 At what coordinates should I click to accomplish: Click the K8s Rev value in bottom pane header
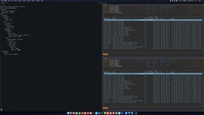tap(115, 66)
